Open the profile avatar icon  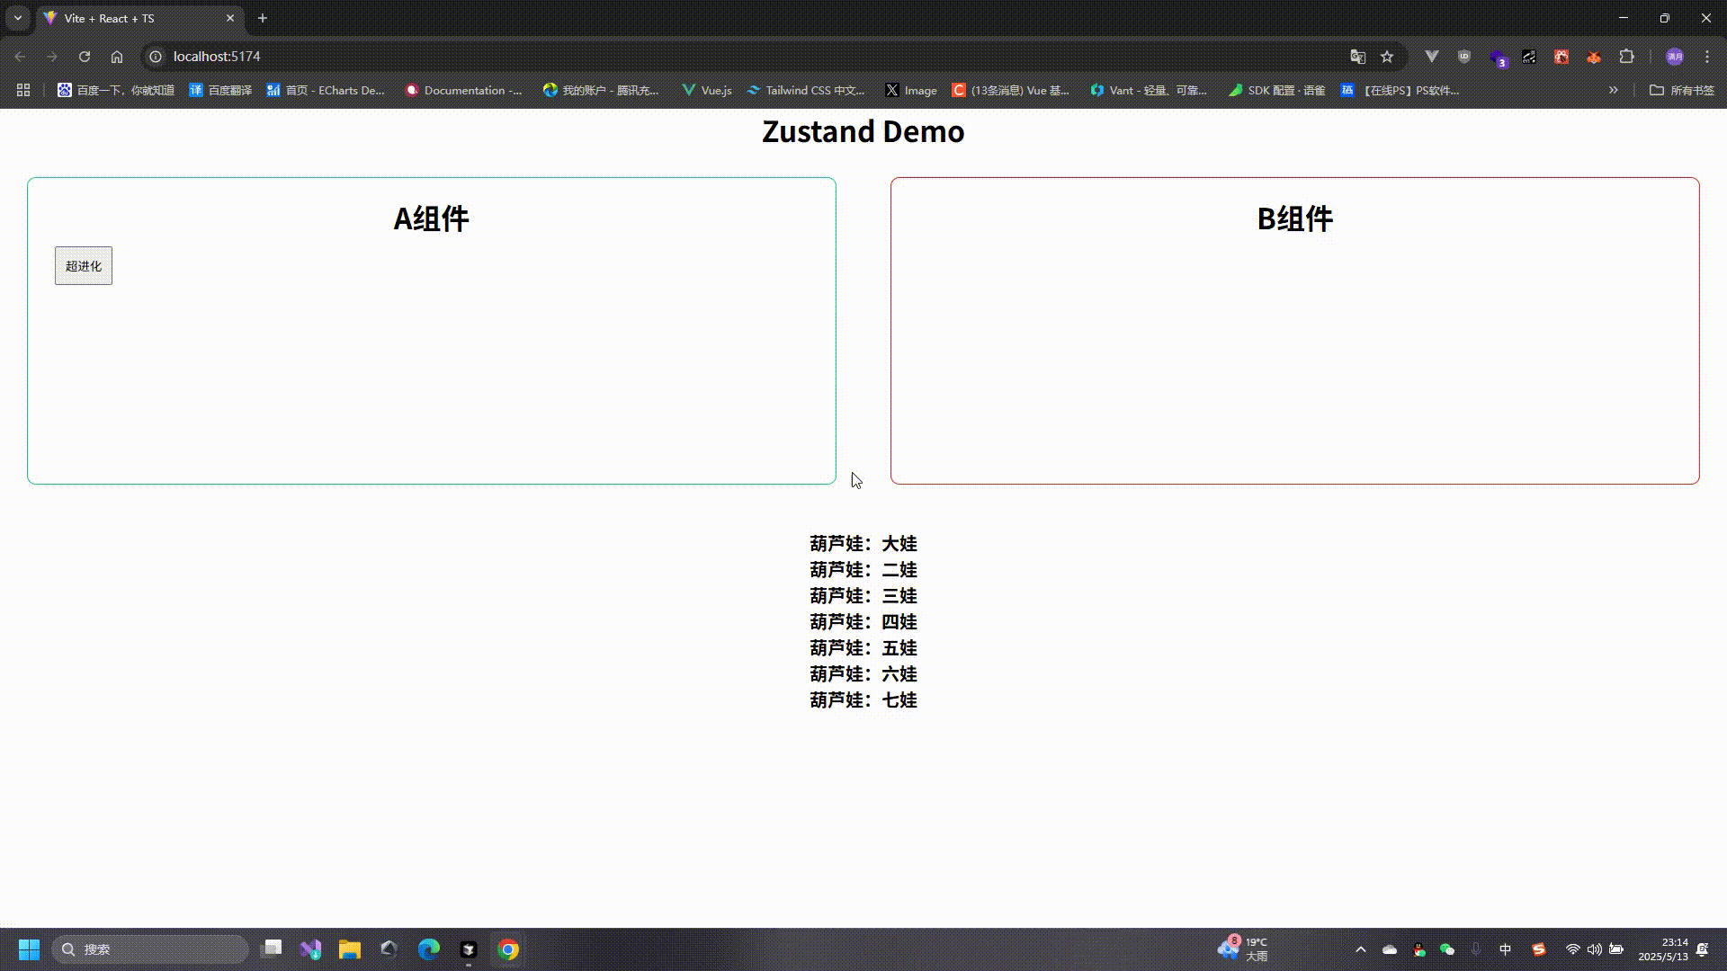pos(1675,57)
